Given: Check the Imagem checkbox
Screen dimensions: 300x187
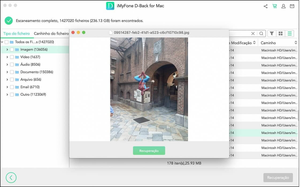Looking at the screenshot, I should 12,50.
